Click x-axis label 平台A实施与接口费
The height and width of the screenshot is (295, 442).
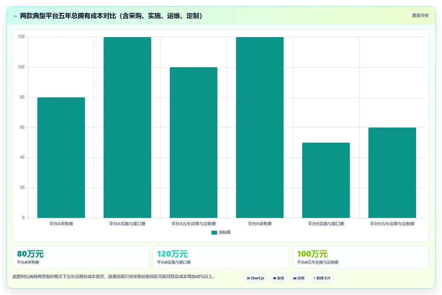coord(127,224)
